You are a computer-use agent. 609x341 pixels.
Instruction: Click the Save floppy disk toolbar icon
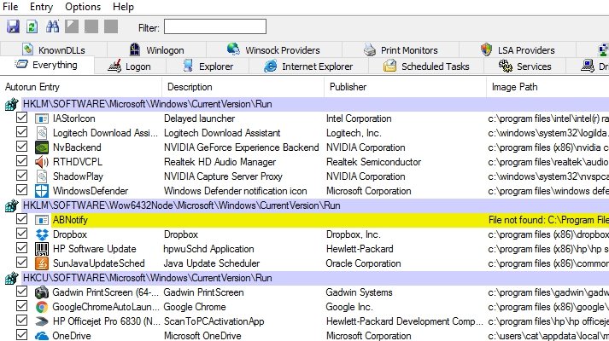[x=13, y=26]
